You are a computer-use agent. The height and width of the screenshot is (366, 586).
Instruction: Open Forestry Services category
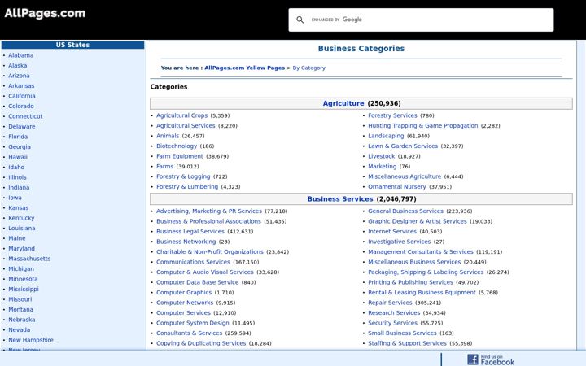click(392, 115)
